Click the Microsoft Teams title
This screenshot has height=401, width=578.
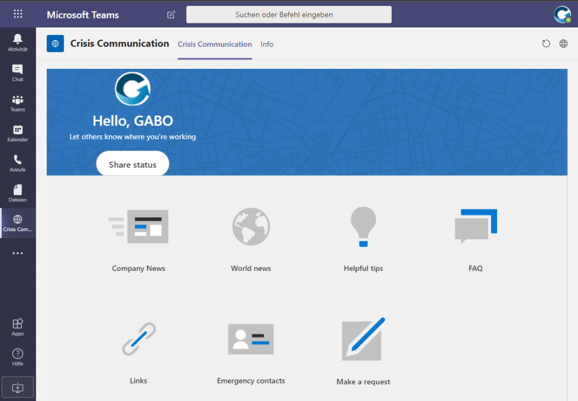coord(83,15)
